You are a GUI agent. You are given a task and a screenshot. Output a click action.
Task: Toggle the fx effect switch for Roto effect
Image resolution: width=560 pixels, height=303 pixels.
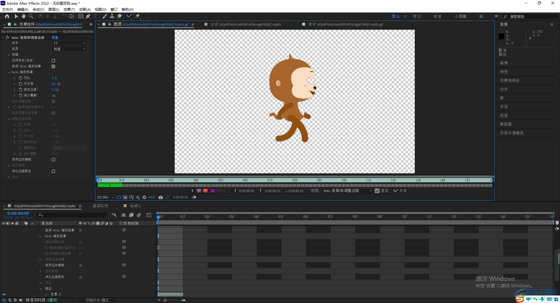tap(8, 38)
